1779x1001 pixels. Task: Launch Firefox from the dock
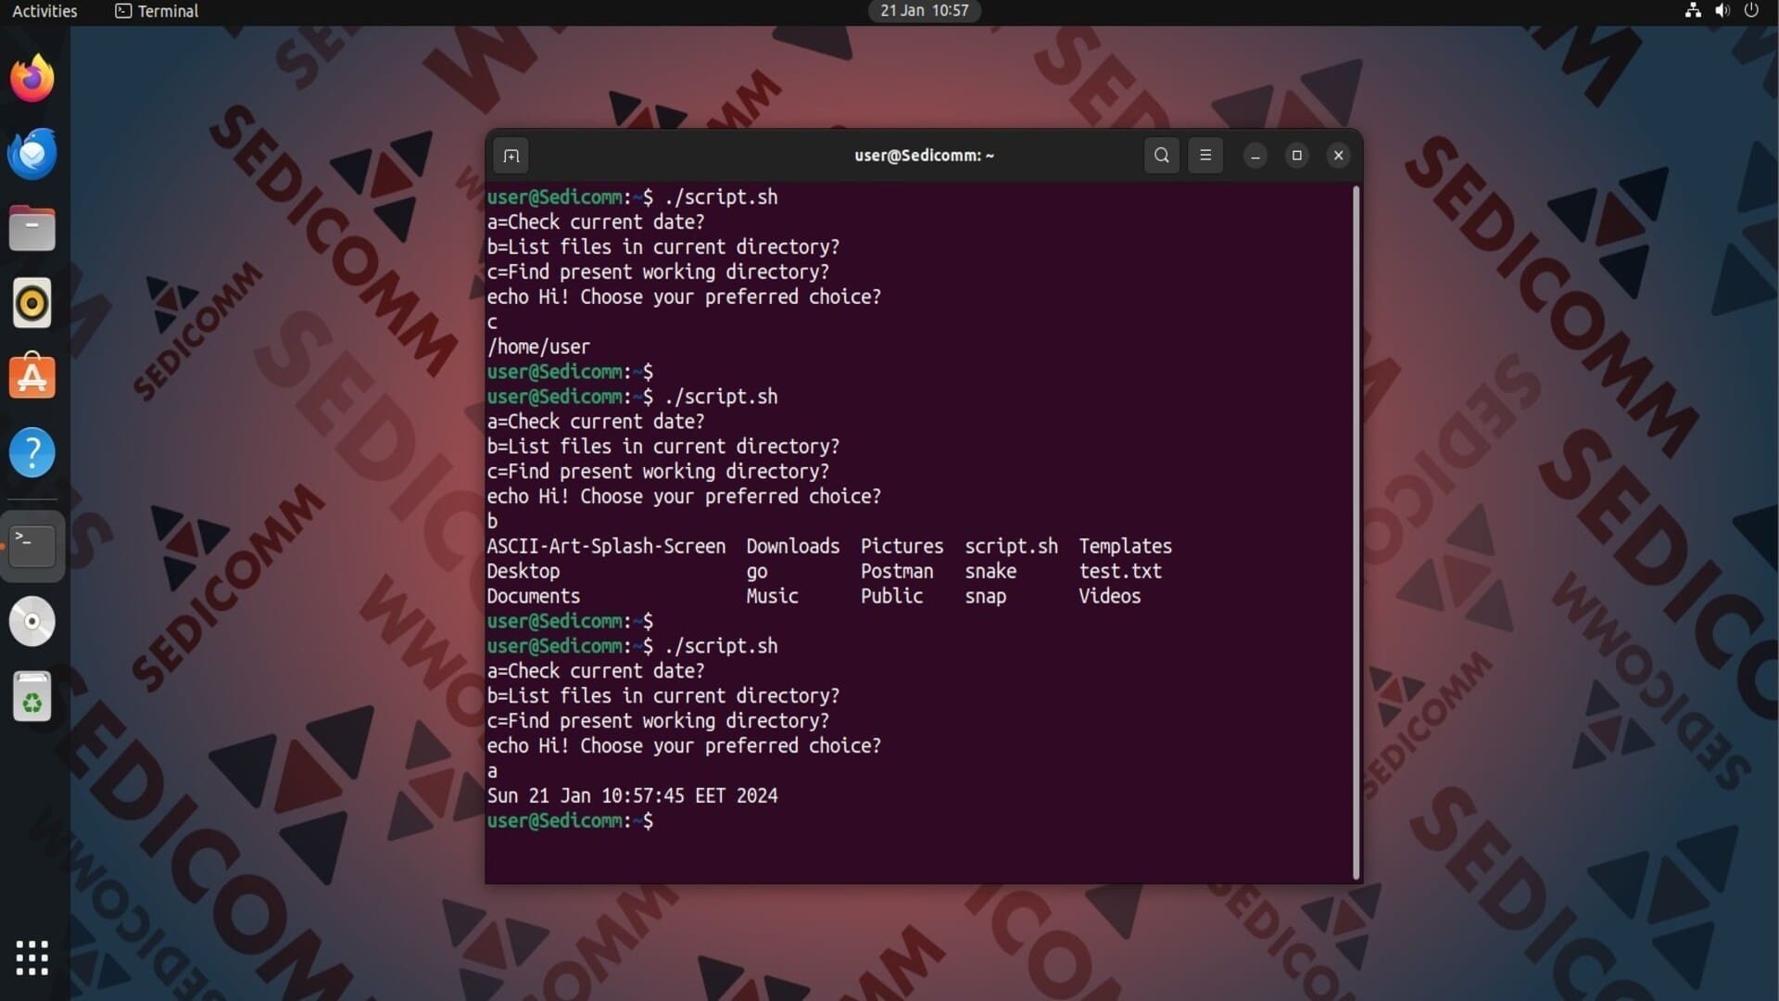(x=32, y=79)
